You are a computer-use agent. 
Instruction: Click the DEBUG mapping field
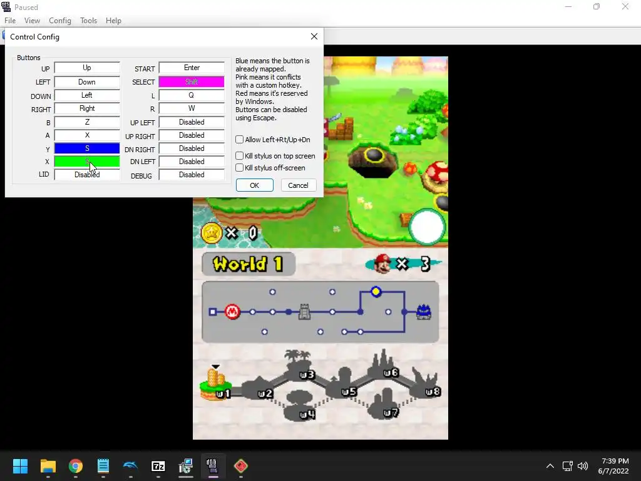[192, 175]
